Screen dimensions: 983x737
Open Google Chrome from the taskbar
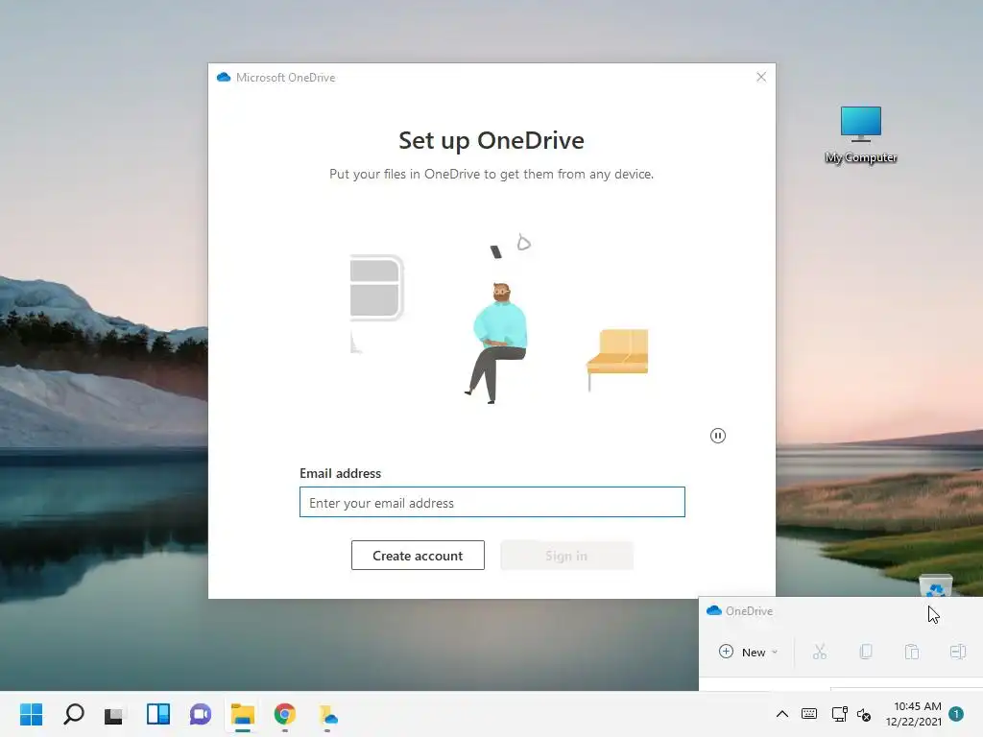(284, 714)
